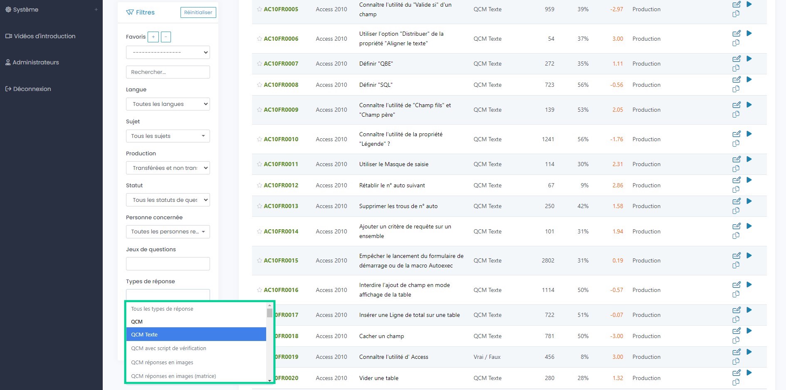The width and height of the screenshot is (786, 390).
Task: Click the copy icon for AC10FR0013
Action: [x=736, y=211]
